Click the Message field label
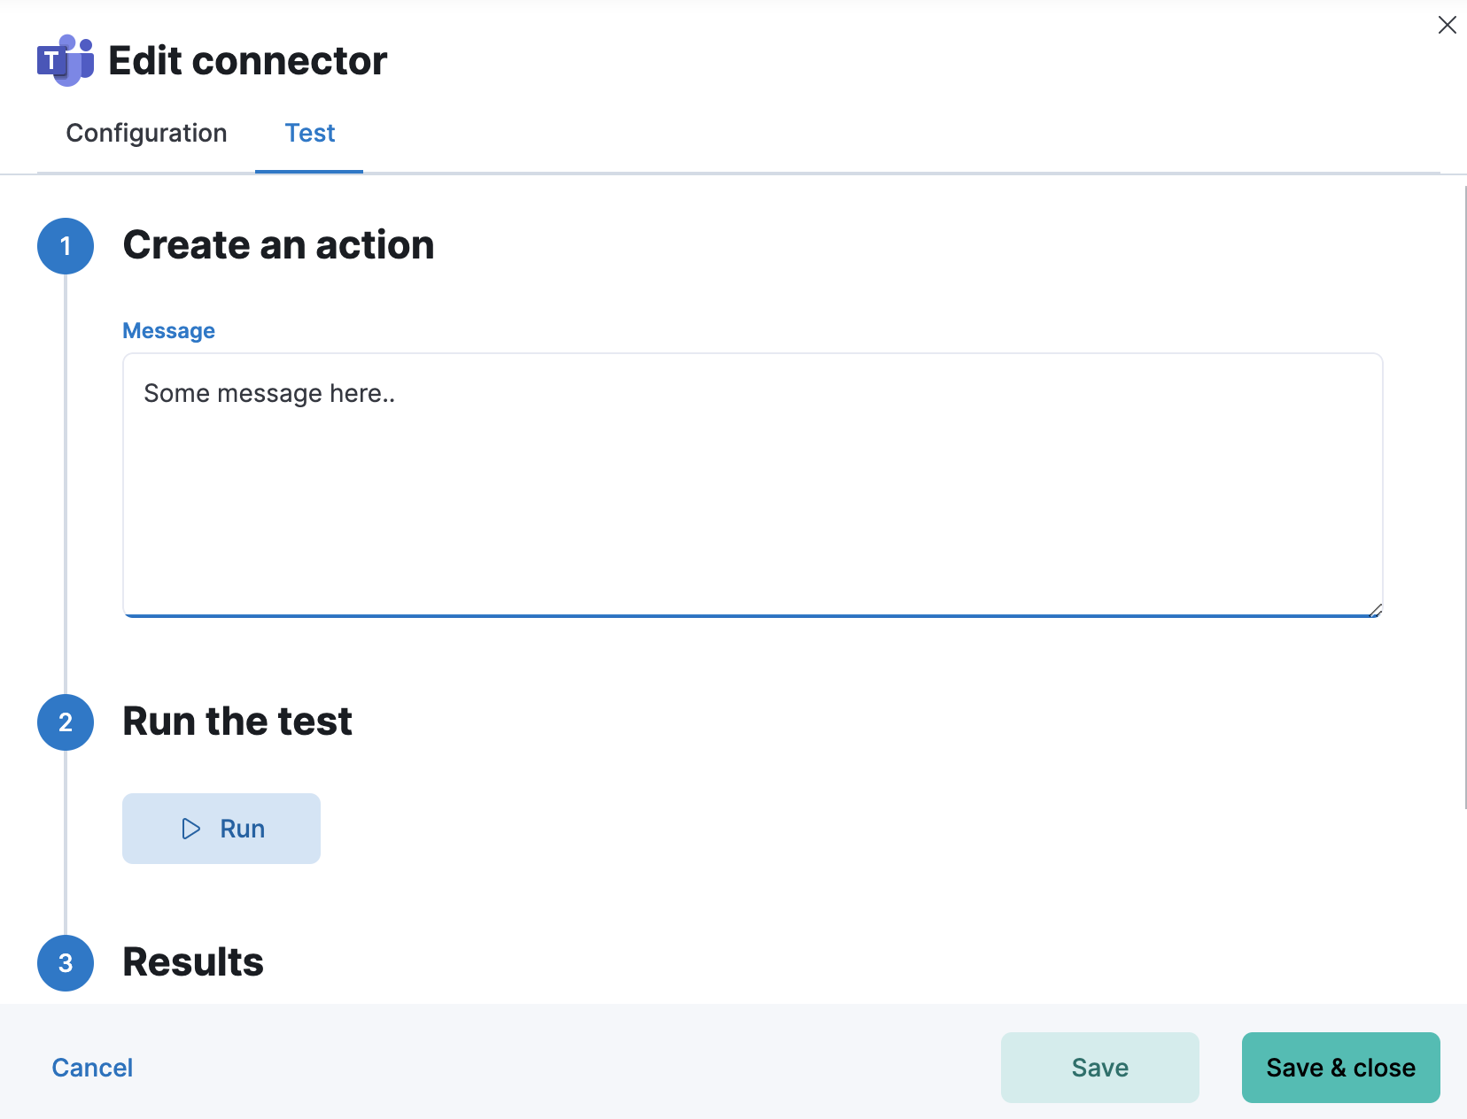 tap(168, 331)
